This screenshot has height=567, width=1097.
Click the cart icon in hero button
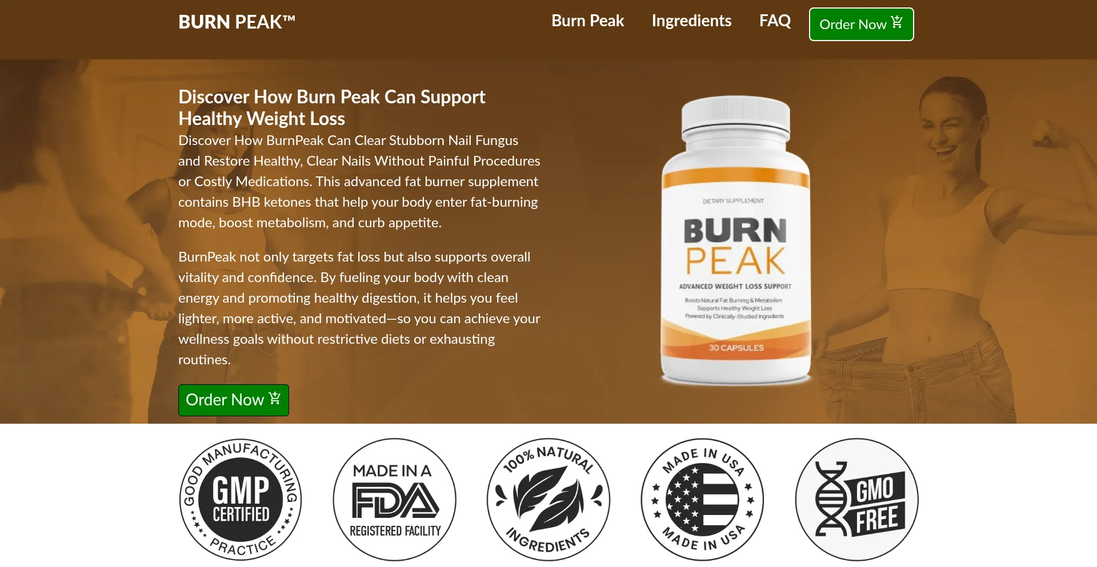pos(275,398)
